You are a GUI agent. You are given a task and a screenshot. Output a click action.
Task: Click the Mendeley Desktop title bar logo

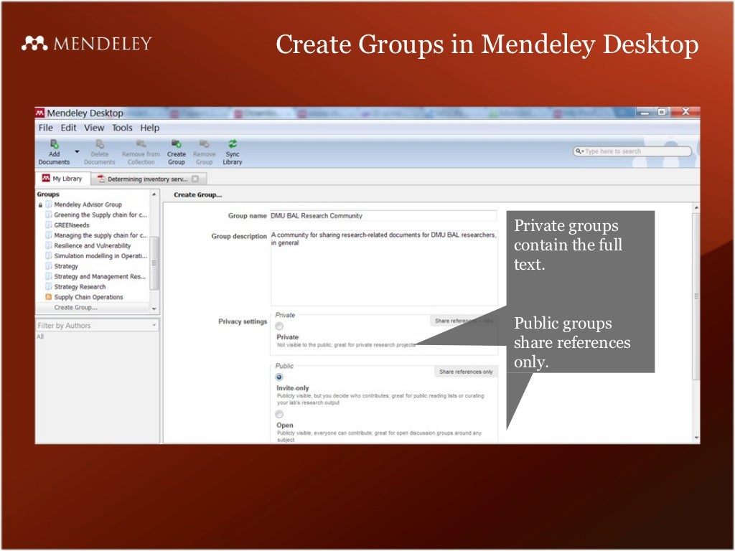[40, 113]
